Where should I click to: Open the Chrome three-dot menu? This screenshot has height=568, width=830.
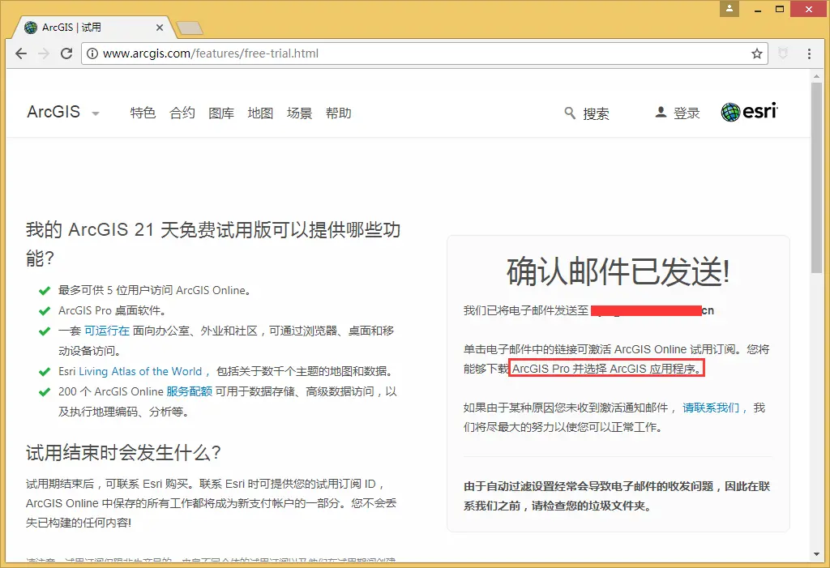click(x=809, y=53)
